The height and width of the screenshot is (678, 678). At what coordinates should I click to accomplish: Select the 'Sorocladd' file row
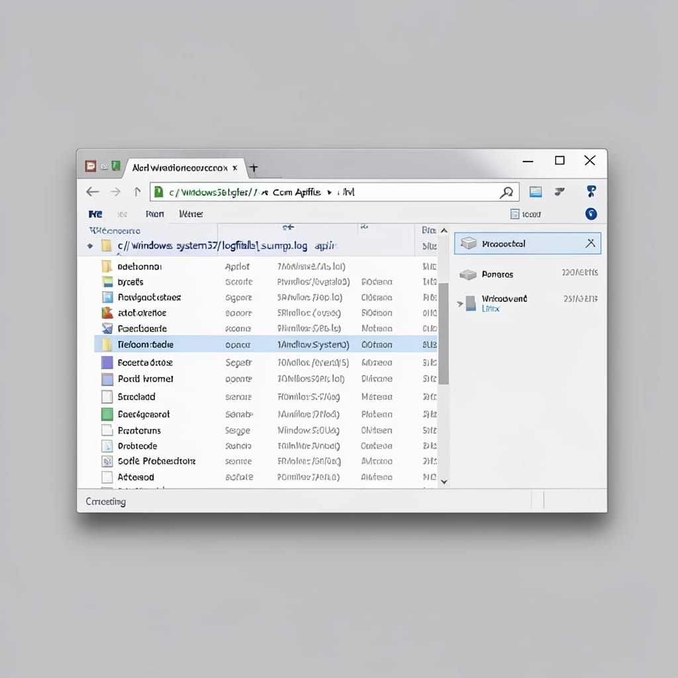click(266, 397)
